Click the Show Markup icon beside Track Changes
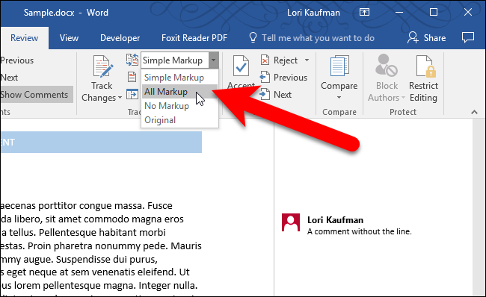 [x=132, y=77]
